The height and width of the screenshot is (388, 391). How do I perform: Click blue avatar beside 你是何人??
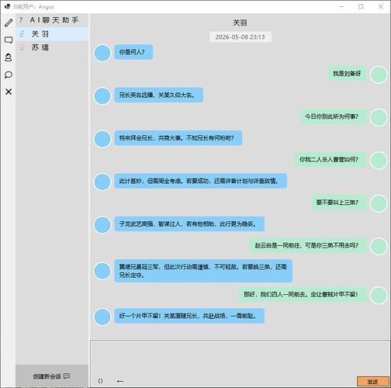click(102, 53)
